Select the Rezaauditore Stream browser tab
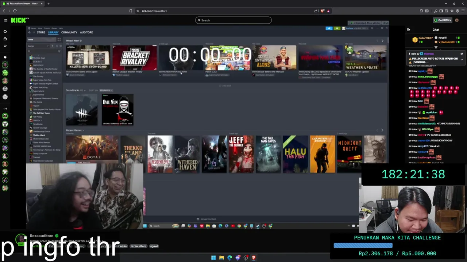This screenshot has width=467, height=262. coord(23,4)
